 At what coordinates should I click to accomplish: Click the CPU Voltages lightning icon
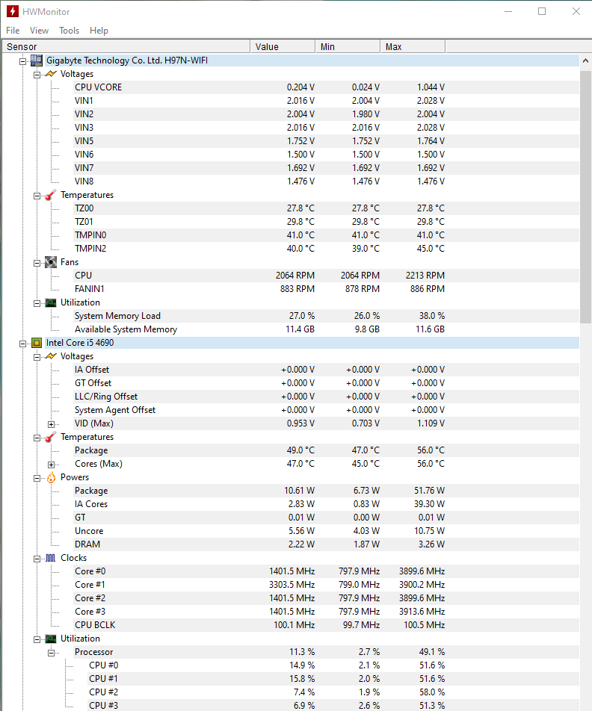click(x=51, y=356)
